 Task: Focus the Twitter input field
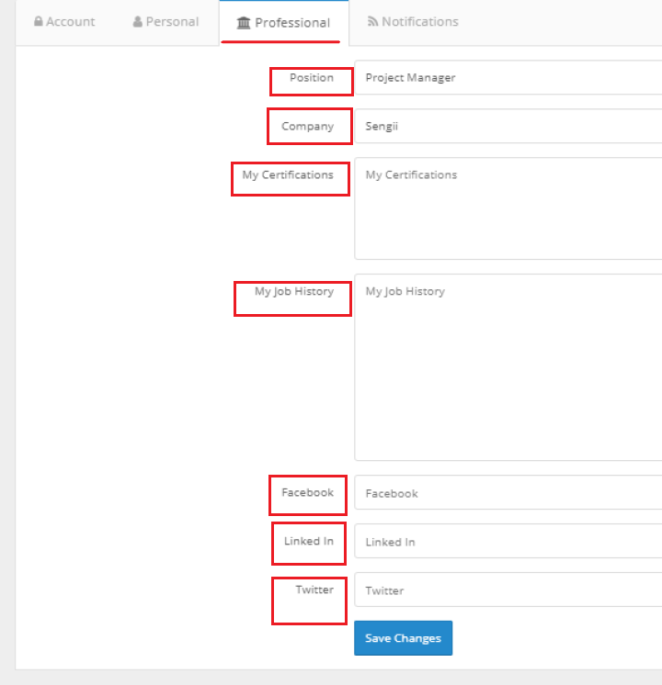508,590
